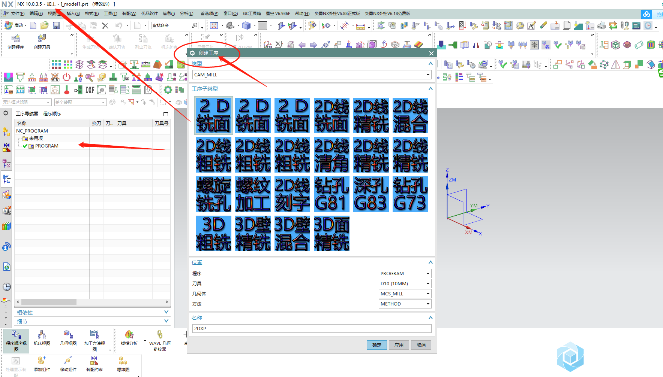Collapse the 工序子类型 section
This screenshot has width=663, height=377.
[430, 89]
